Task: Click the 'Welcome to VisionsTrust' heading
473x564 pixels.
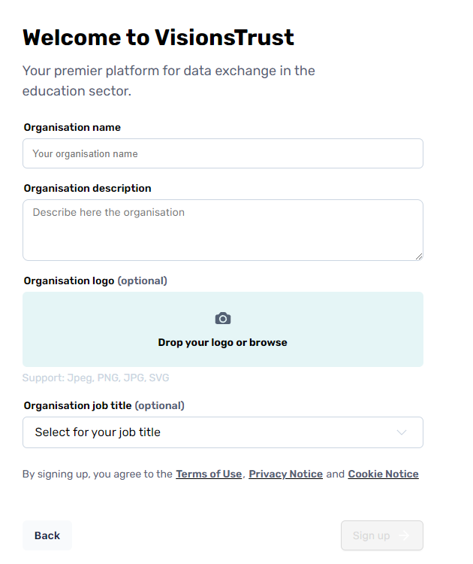Action: pyautogui.click(x=158, y=38)
